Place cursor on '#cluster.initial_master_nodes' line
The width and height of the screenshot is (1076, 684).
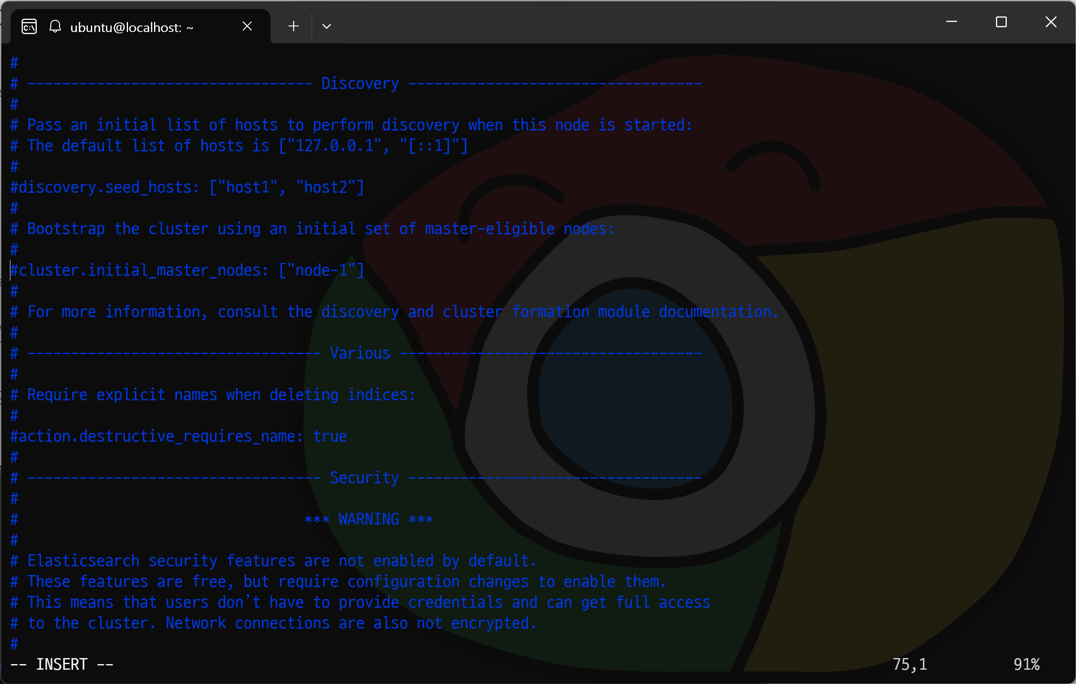pos(187,271)
